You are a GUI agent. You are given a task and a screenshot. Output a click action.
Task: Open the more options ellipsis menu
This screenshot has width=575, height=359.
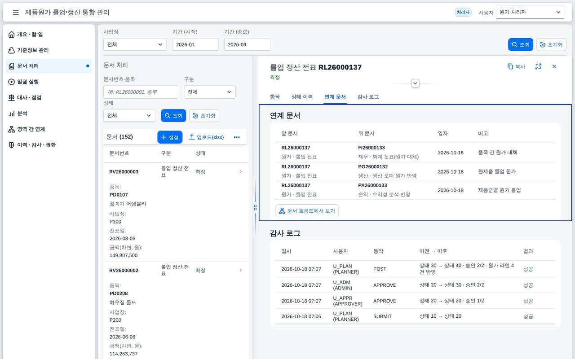click(237, 137)
